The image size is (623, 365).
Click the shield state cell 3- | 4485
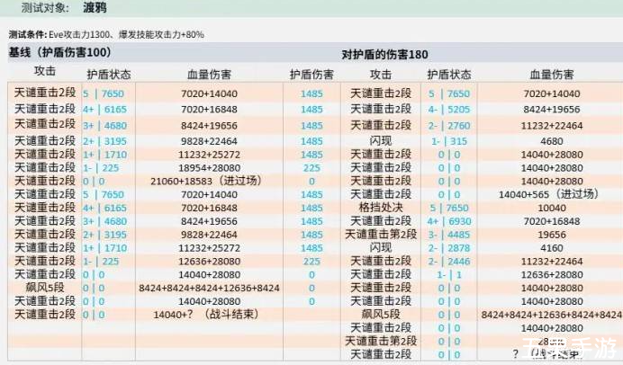coord(449,235)
